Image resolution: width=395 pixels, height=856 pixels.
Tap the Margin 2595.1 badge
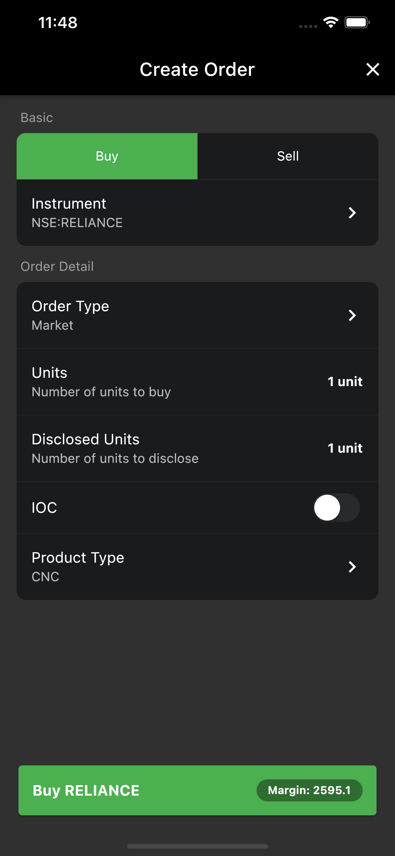coord(309,790)
